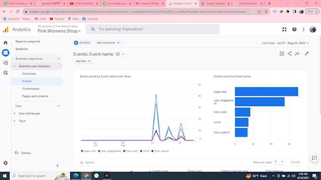Open a new browser tab with plus
Image resolution: width=321 pixels, height=180 pixels.
[x=269, y=3]
